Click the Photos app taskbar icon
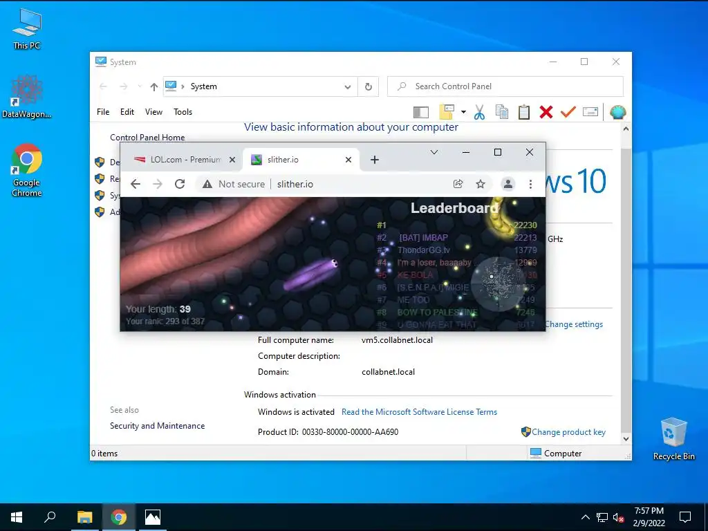This screenshot has width=708, height=531. click(153, 517)
